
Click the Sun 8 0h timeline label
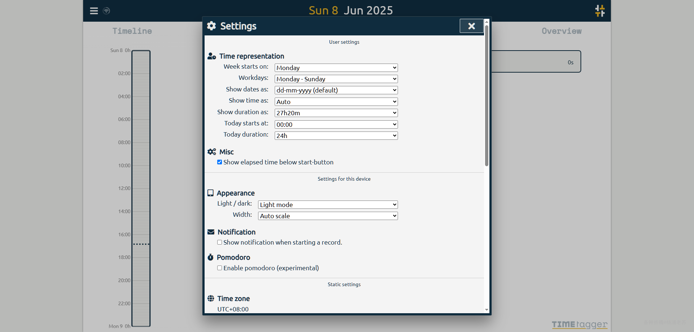120,51
